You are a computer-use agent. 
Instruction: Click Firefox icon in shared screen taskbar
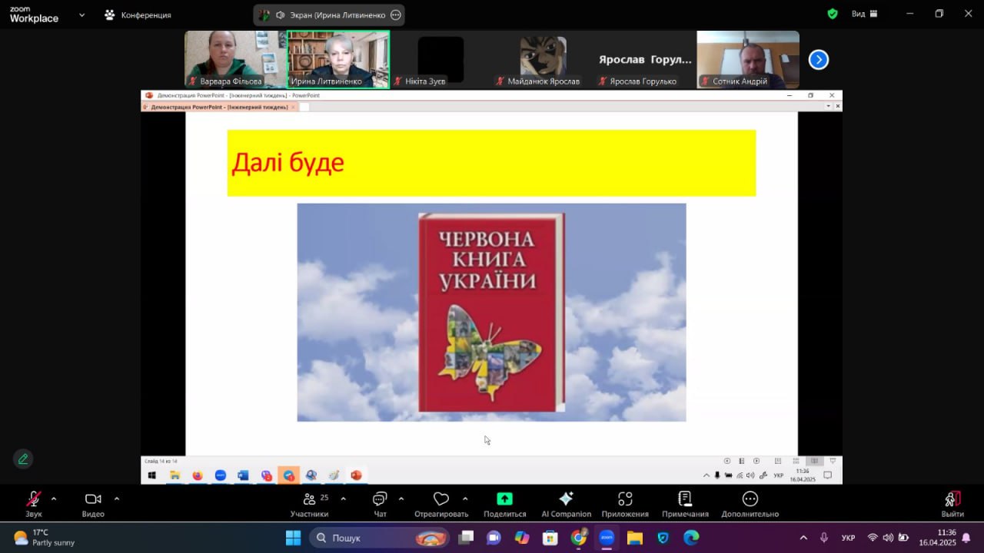click(198, 475)
